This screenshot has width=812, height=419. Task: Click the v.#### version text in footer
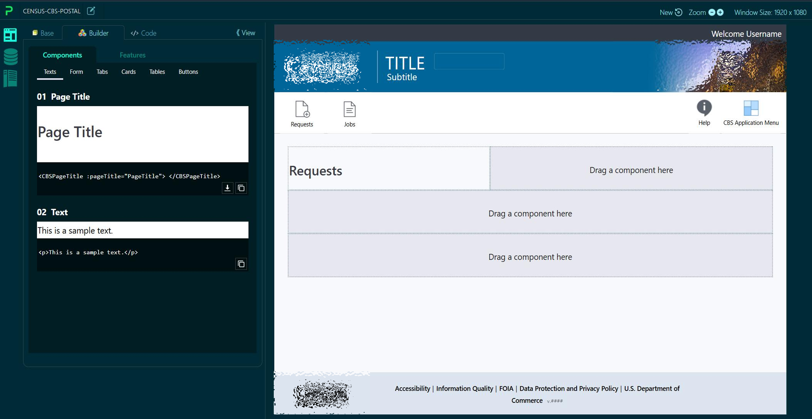tap(555, 401)
